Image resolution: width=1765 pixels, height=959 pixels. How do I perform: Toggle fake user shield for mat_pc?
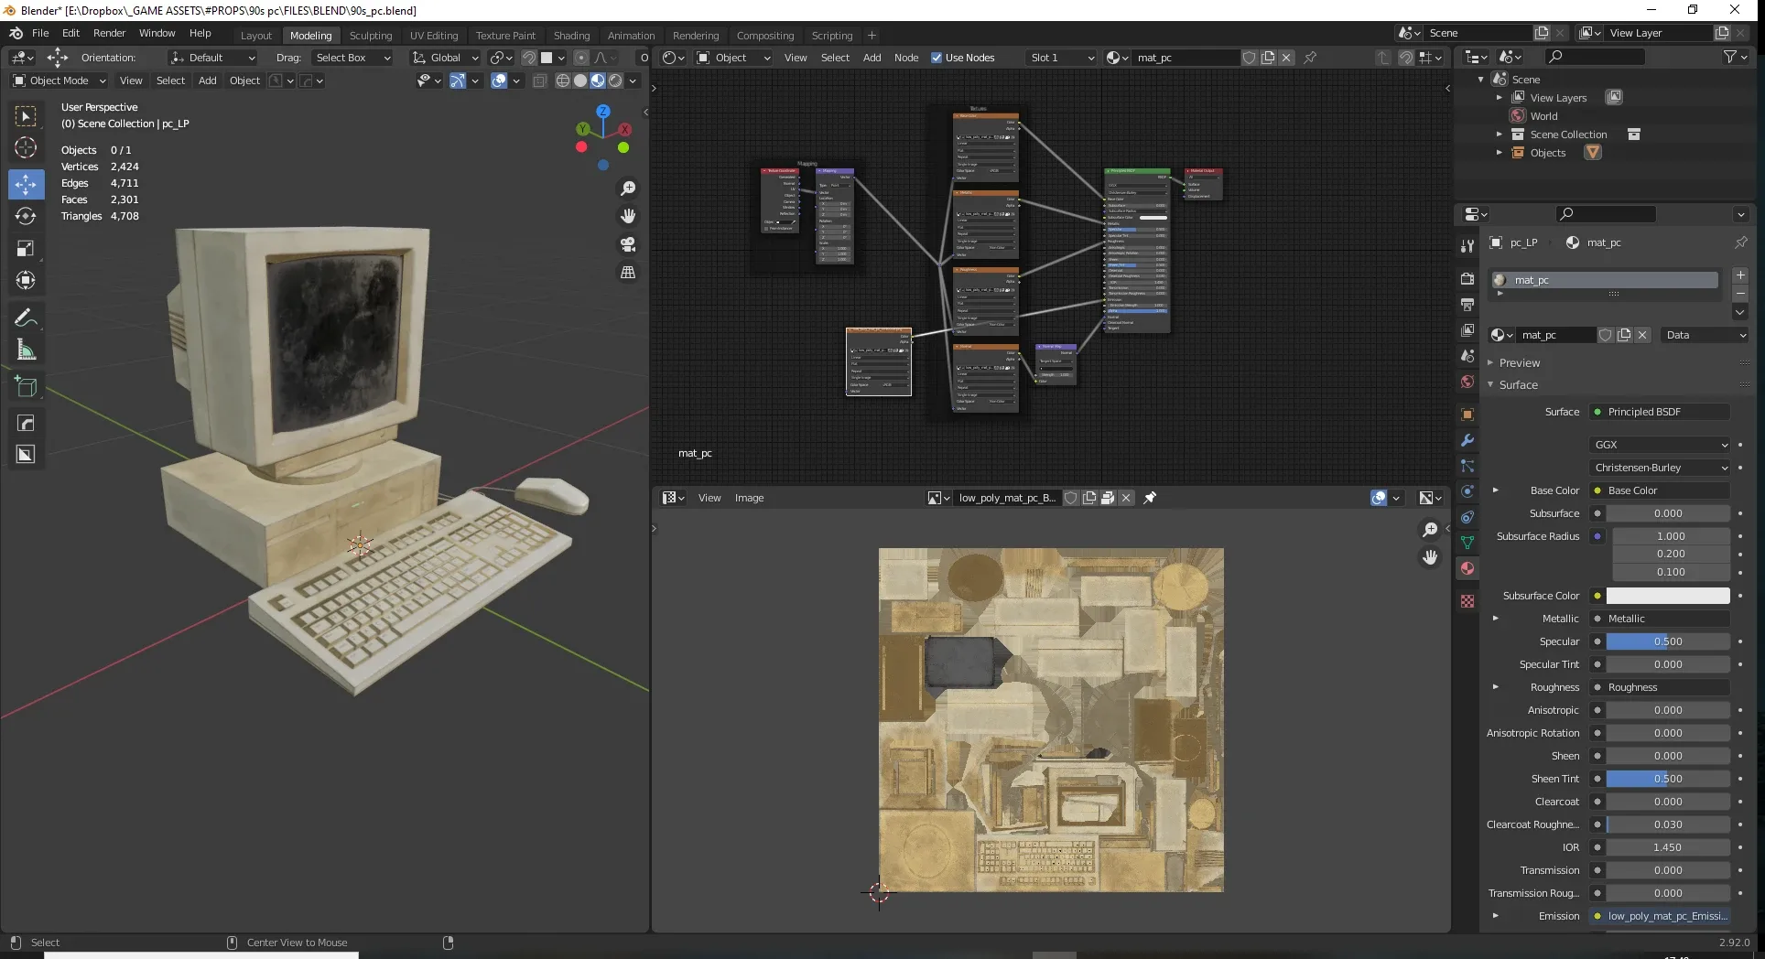coord(1605,335)
